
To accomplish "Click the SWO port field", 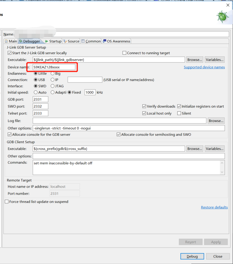I will (40, 107).
